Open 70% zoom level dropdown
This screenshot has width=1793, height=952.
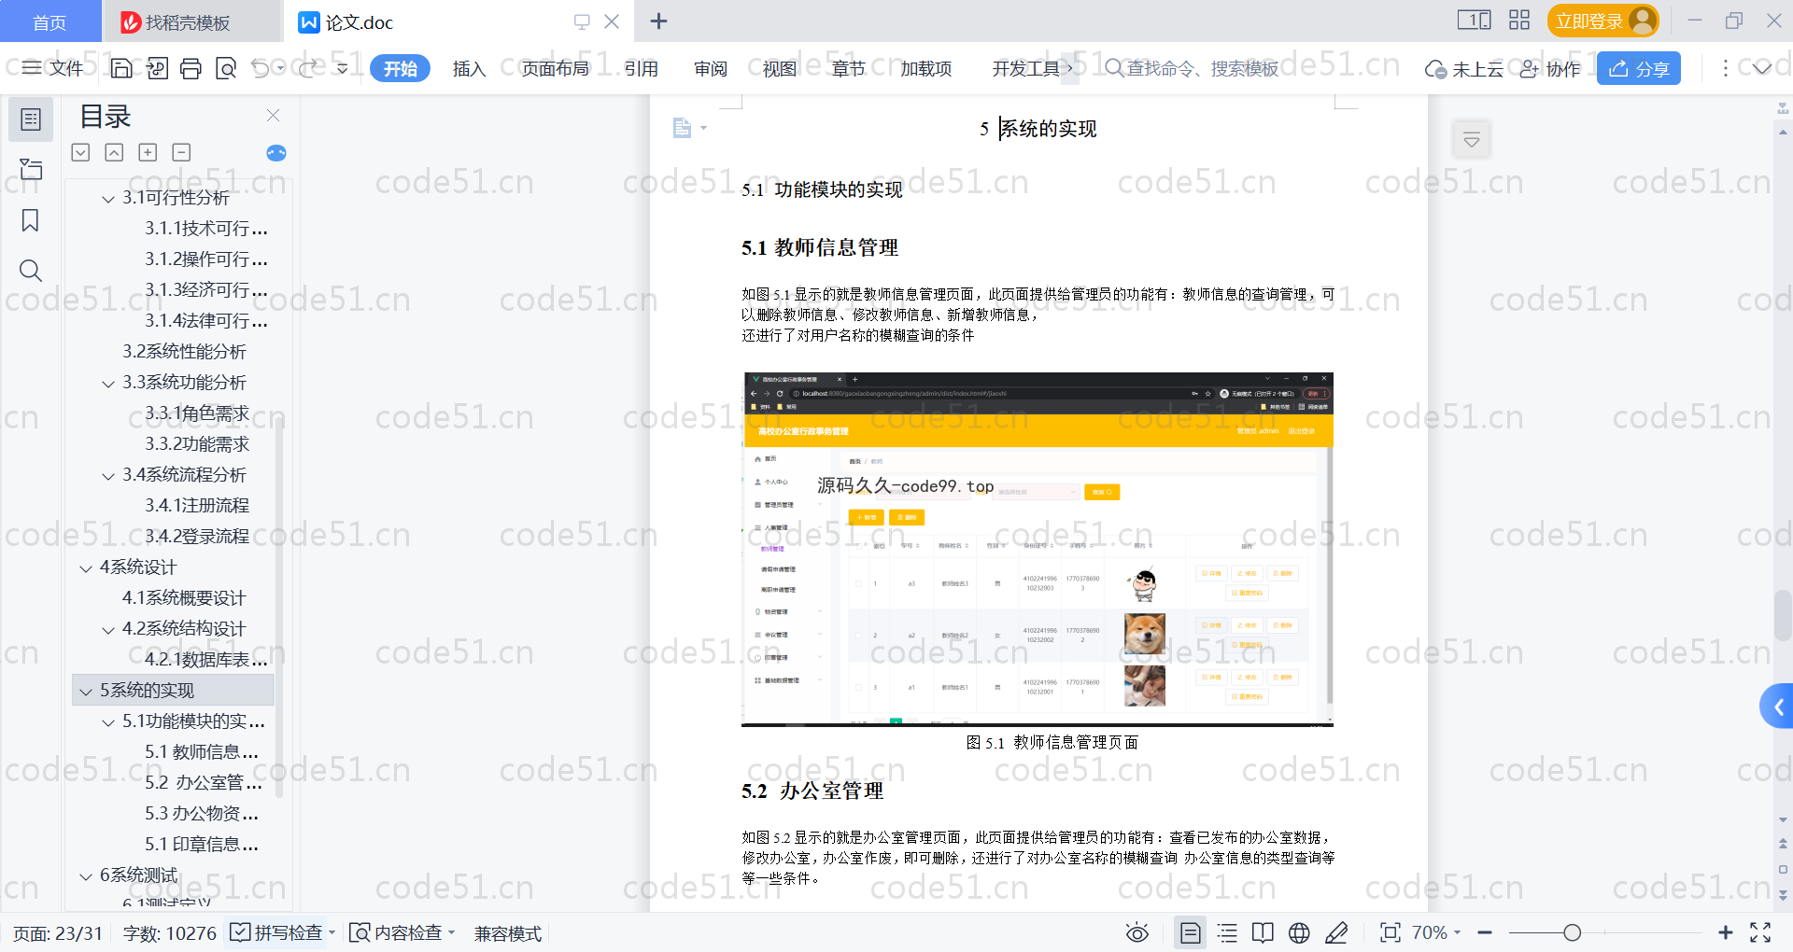[1436, 932]
